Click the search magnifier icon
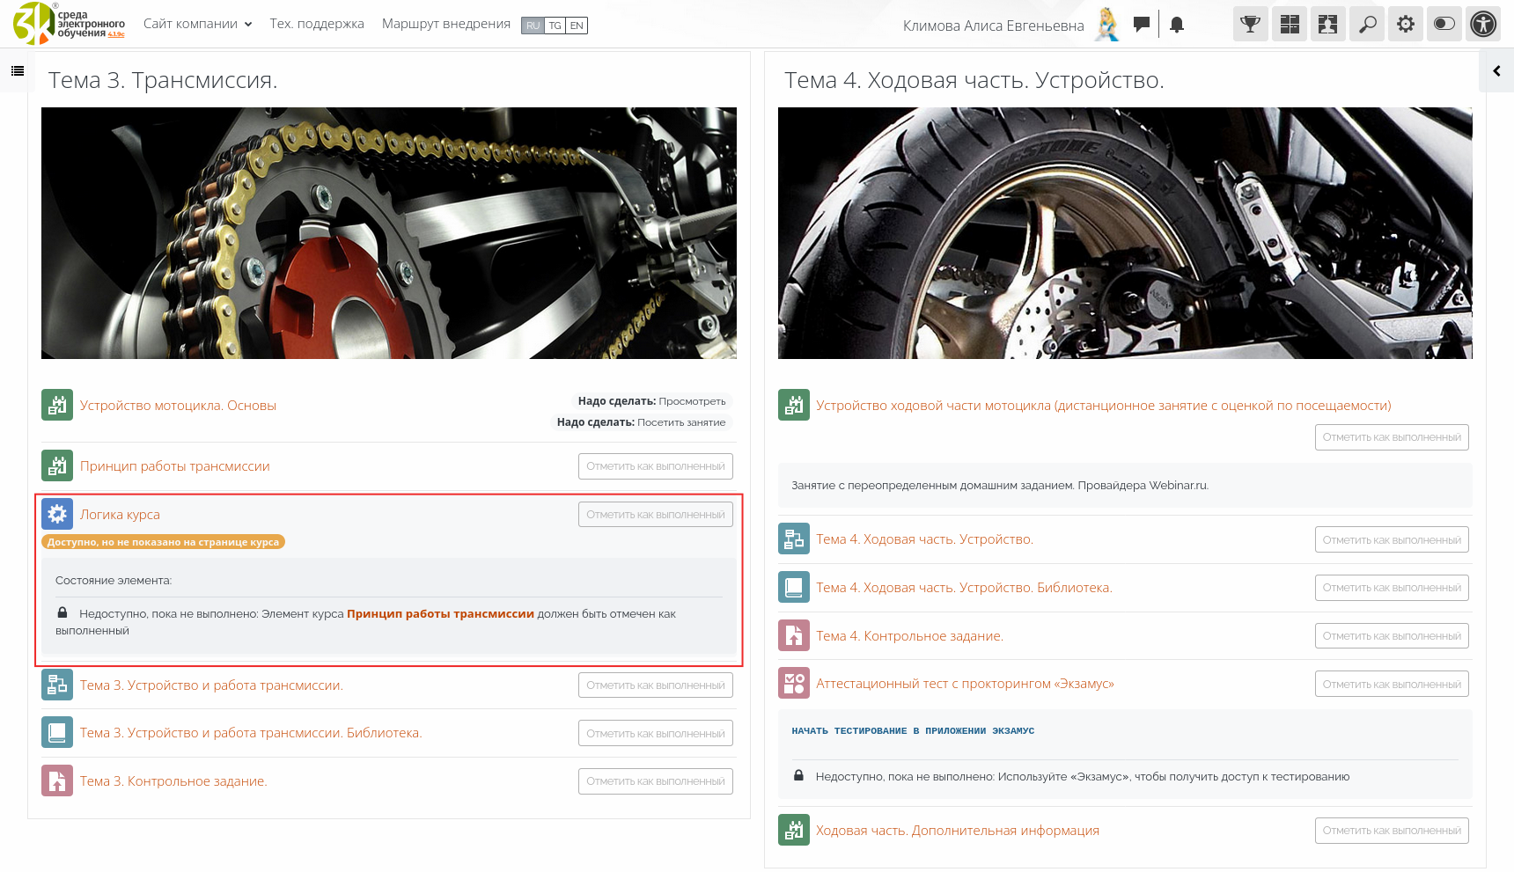The width and height of the screenshot is (1514, 872). (x=1367, y=25)
